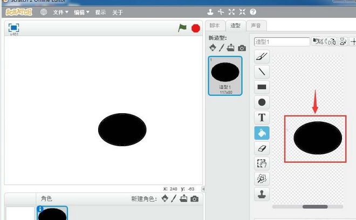This screenshot has width=356, height=220.
Task: Choose the Ellipse shape tool
Action: (262, 102)
